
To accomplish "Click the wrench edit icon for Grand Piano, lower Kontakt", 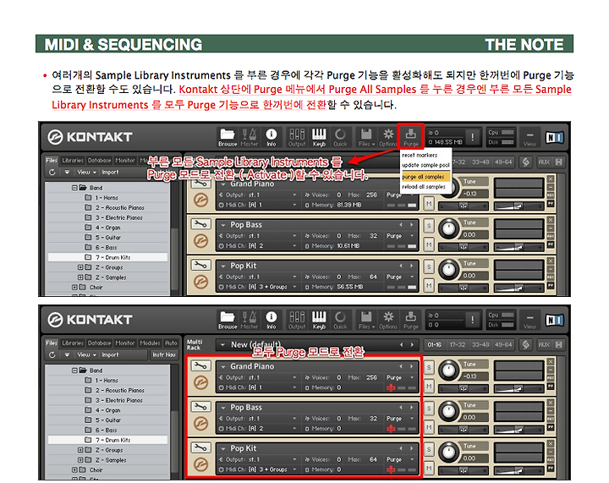I will tap(200, 365).
